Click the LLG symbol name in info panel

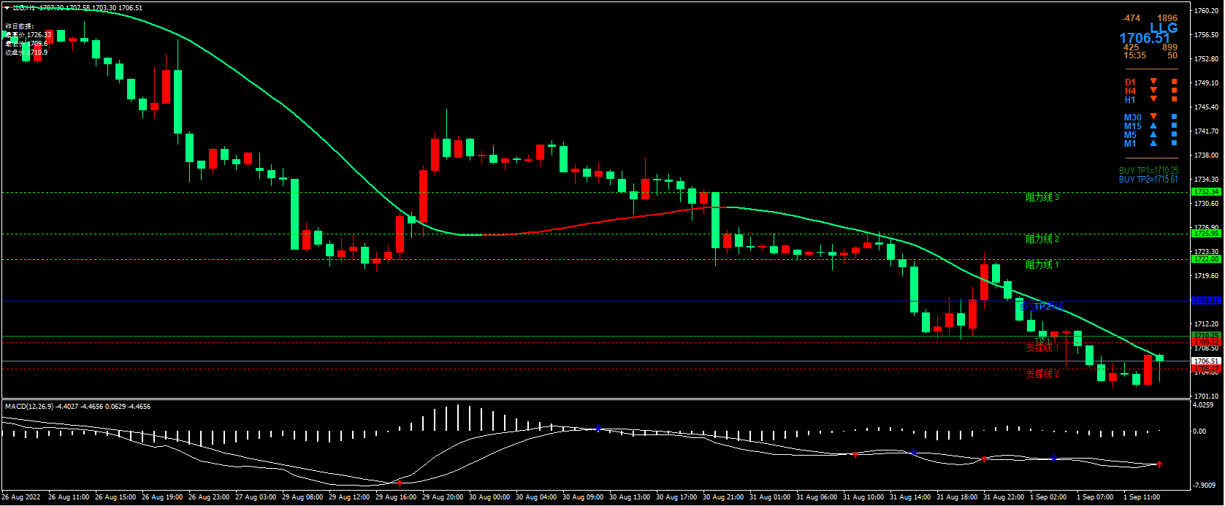(1164, 28)
